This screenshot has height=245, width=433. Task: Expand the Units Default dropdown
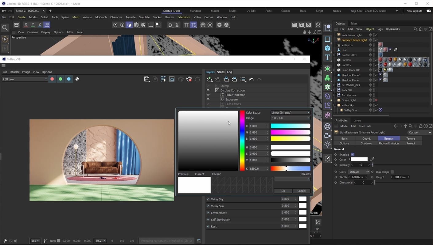[359, 172]
